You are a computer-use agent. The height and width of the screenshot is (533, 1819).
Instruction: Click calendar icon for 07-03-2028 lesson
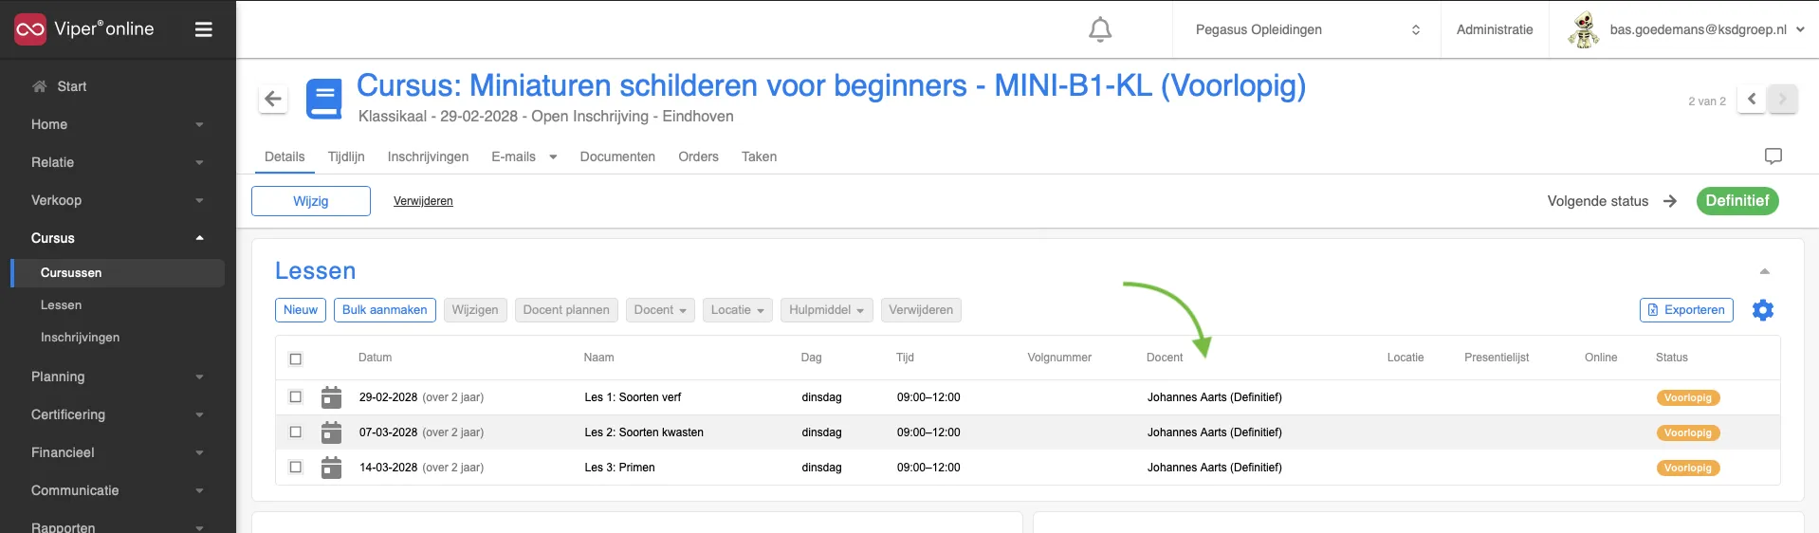(x=331, y=432)
